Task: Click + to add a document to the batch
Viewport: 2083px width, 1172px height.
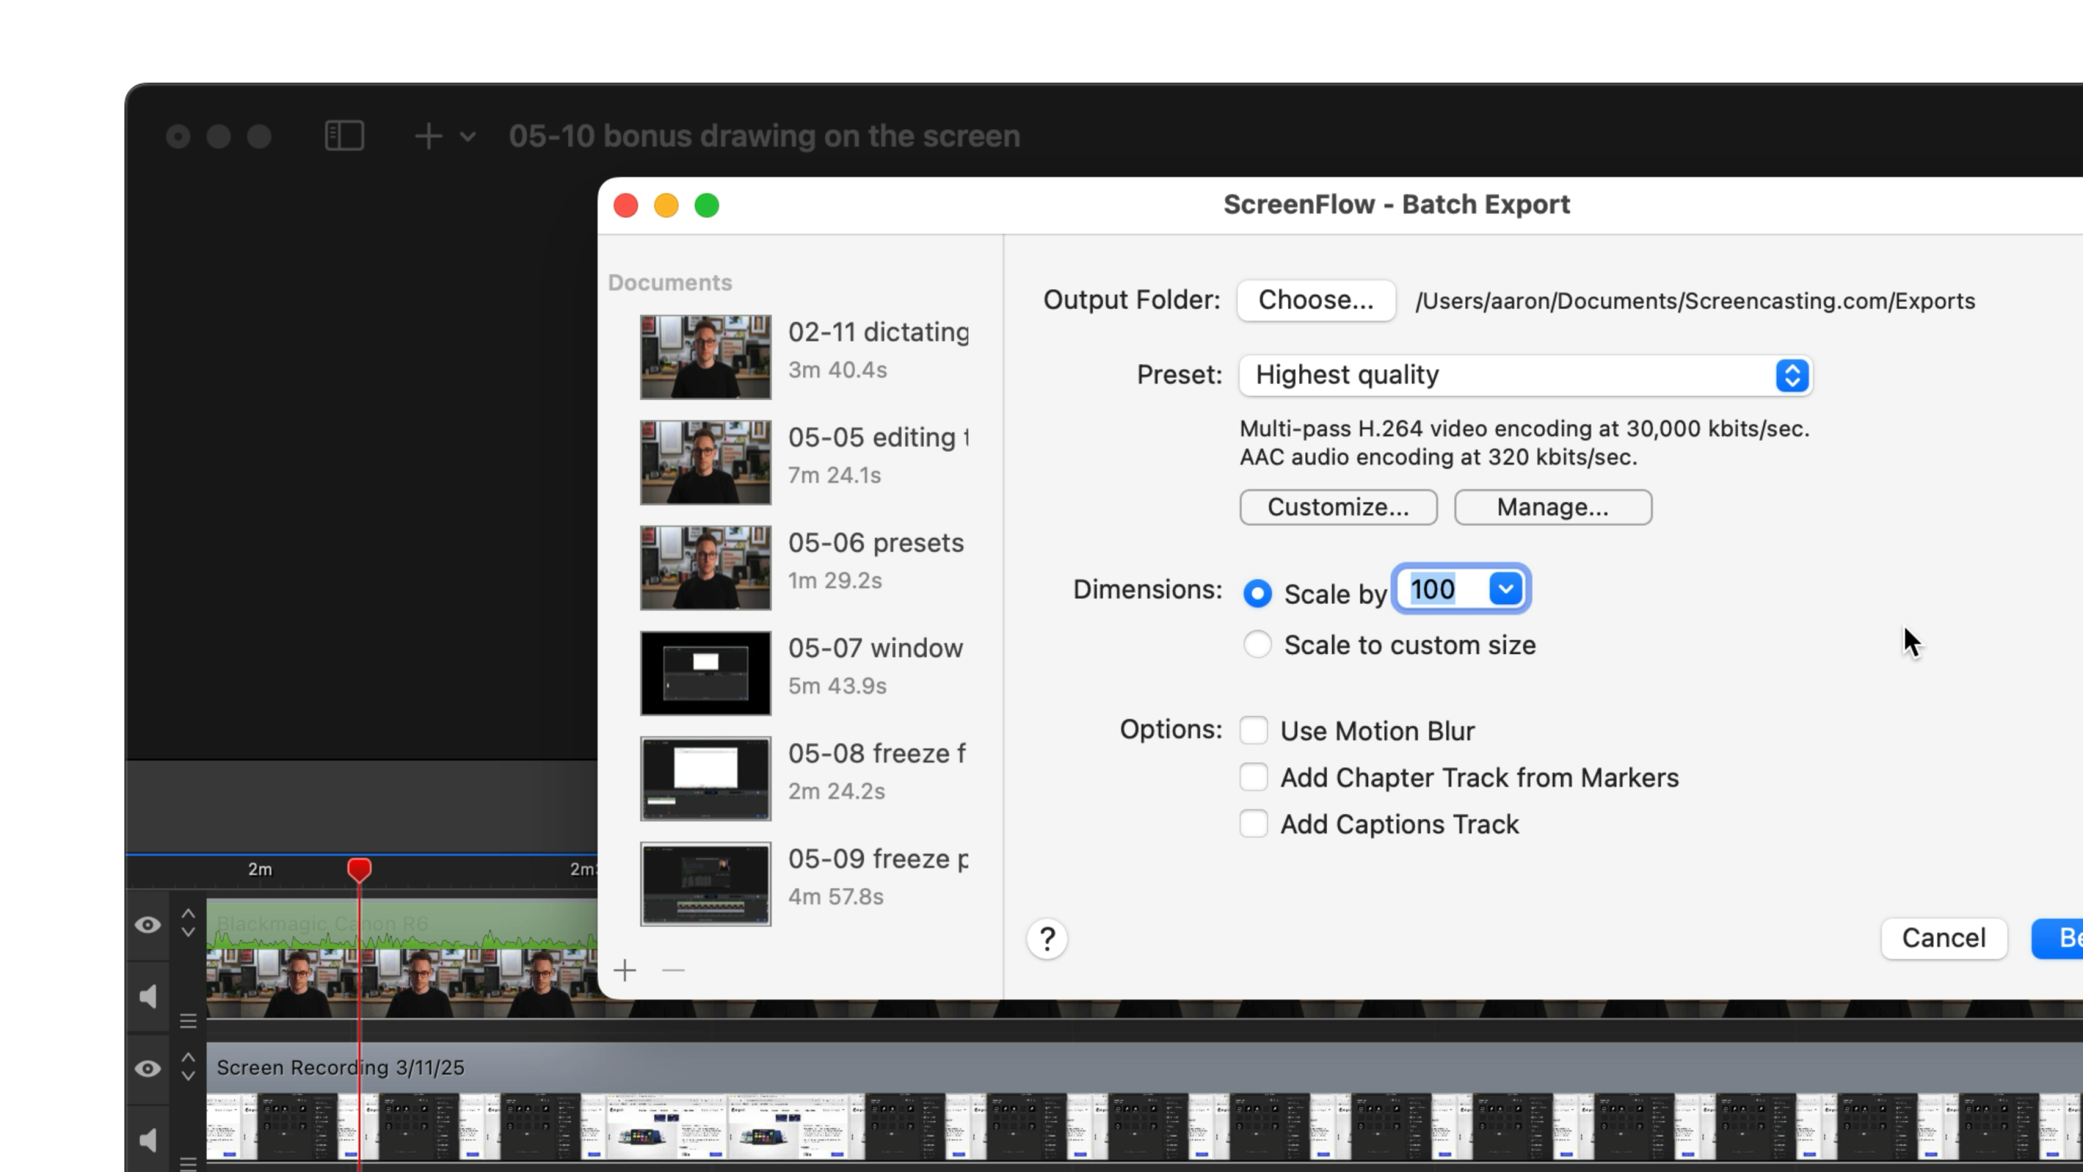Action: coord(625,970)
